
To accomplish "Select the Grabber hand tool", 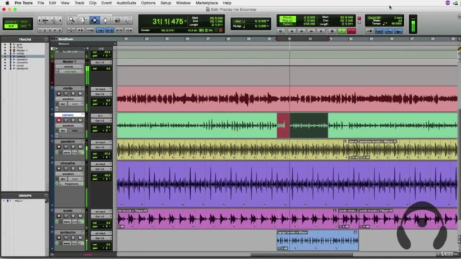I will [x=106, y=20].
